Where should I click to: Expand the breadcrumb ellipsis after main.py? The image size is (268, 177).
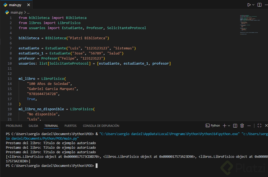28,12
